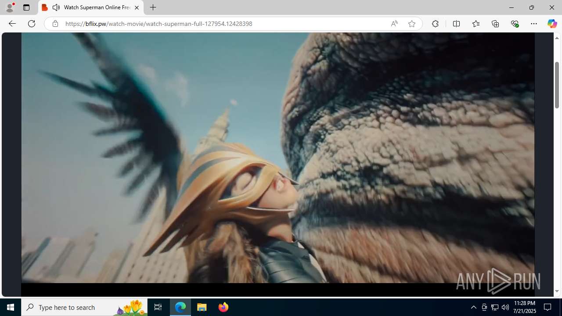
Task: Open the notification center
Action: click(548, 307)
